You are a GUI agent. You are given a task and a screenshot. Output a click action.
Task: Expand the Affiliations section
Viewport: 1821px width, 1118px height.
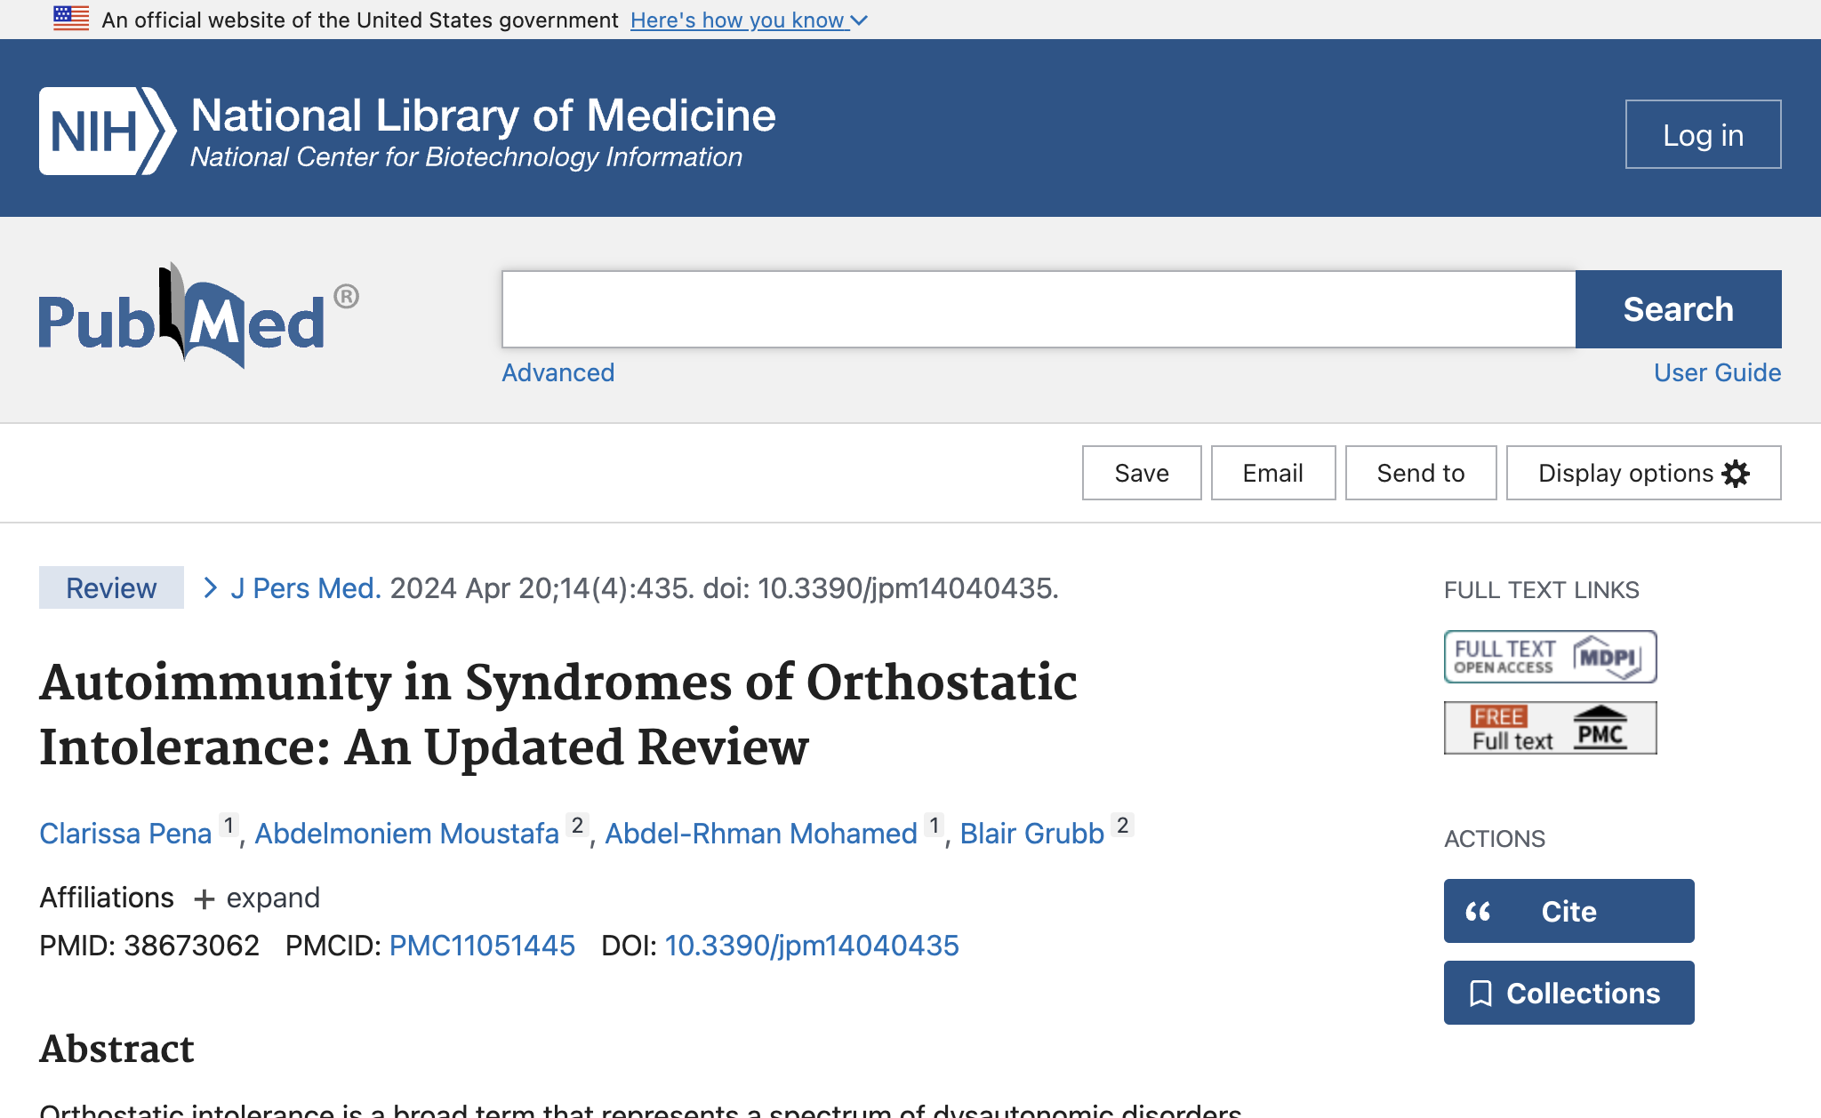click(257, 898)
